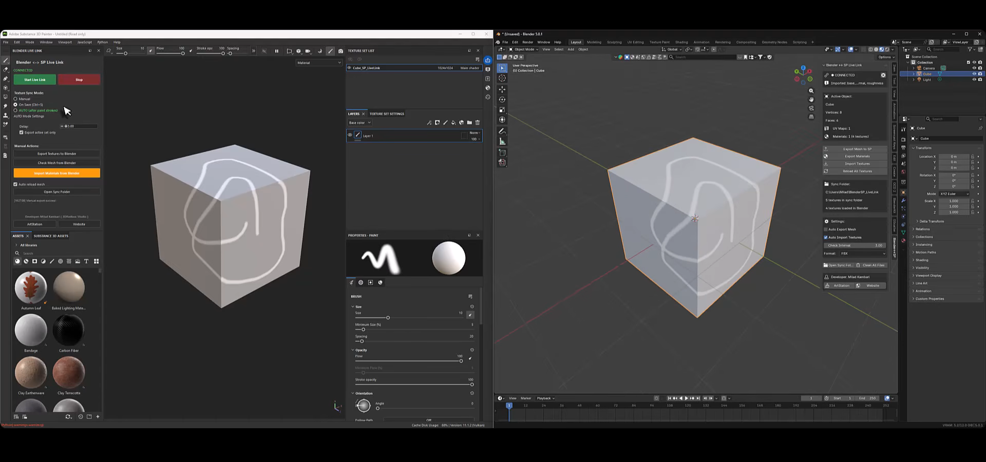This screenshot has width=986, height=462.
Task: Select the Eraser tool in Substance Painter
Action: [6, 69]
